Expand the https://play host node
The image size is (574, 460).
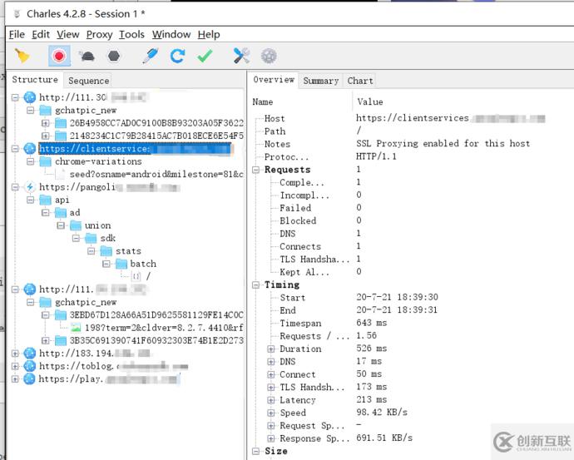[x=15, y=379]
